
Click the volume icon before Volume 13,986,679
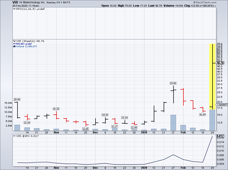tap(14, 46)
